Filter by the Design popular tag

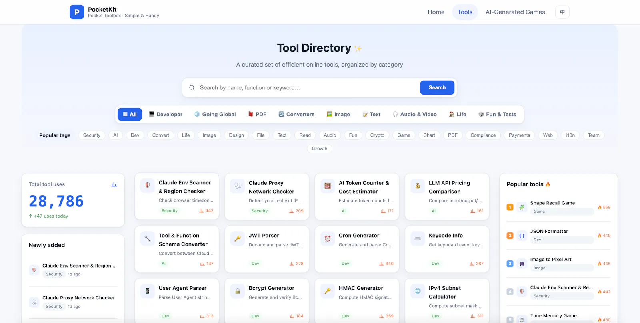pos(236,135)
